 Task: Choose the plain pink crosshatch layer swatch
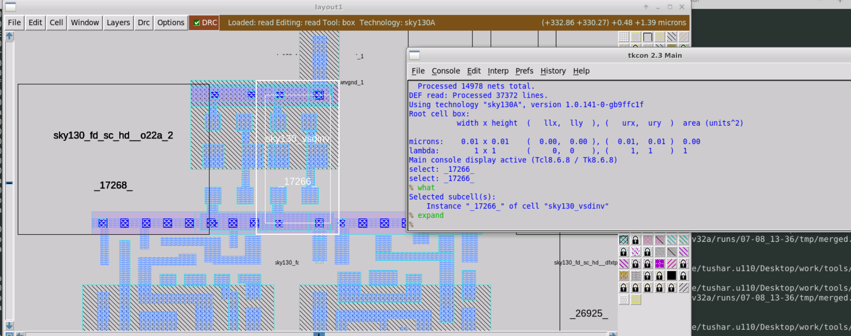click(x=647, y=239)
